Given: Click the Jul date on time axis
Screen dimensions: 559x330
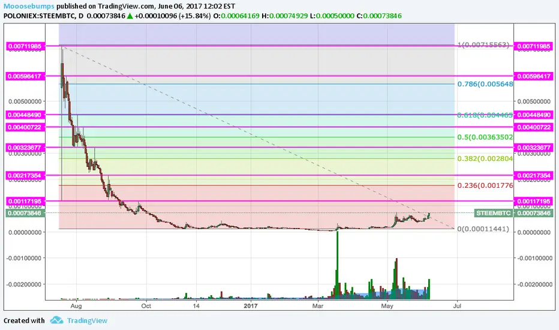Looking at the screenshot, I should point(456,306).
